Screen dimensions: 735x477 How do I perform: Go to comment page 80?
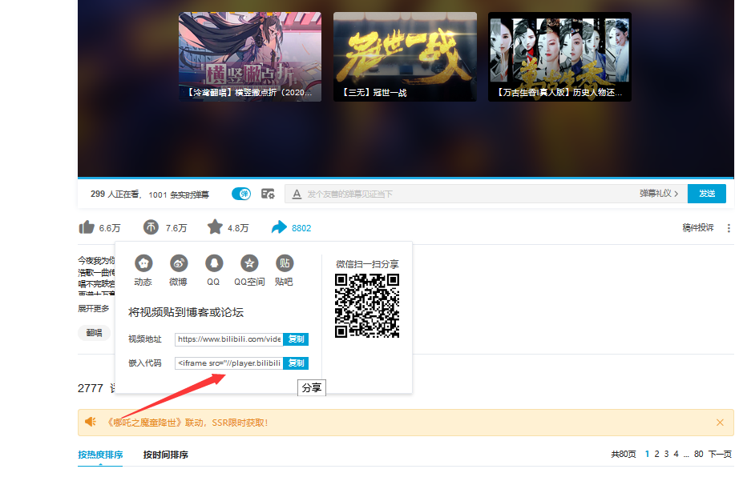pos(698,454)
